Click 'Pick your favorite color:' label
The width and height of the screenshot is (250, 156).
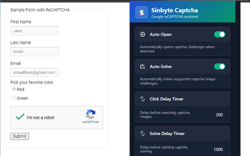(32, 82)
